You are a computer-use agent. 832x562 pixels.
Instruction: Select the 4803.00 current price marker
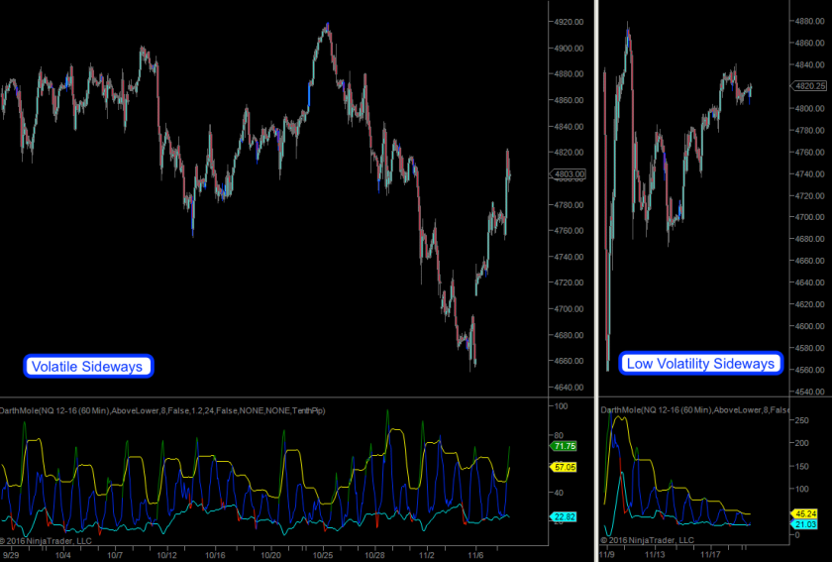pos(569,174)
